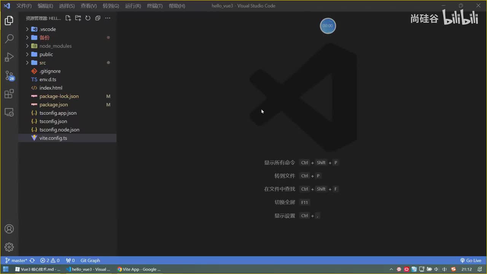Open the Search view in activity bar

click(9, 38)
